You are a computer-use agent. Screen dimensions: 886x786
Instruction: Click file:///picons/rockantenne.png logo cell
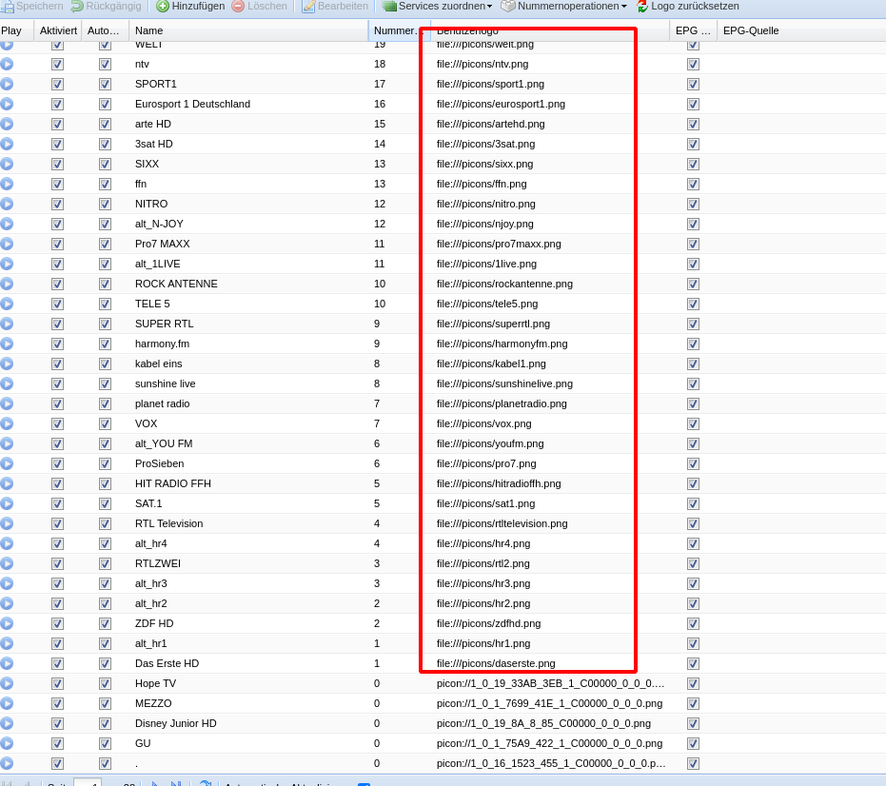504,284
